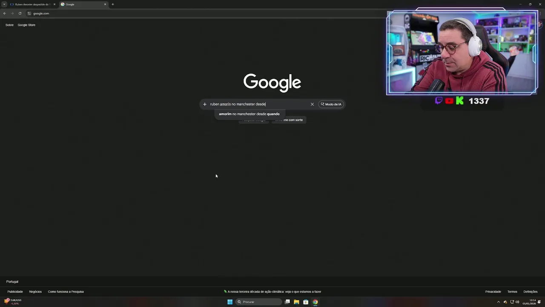Image resolution: width=545 pixels, height=307 pixels.
Task: Open the Negócios footer link
Action: (35, 292)
